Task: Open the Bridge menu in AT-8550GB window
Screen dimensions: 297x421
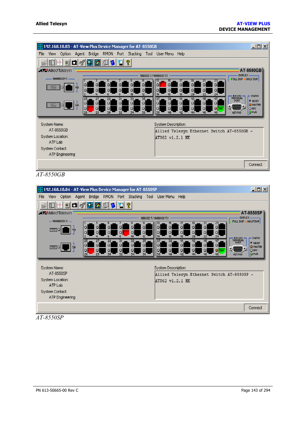Action: click(93, 54)
